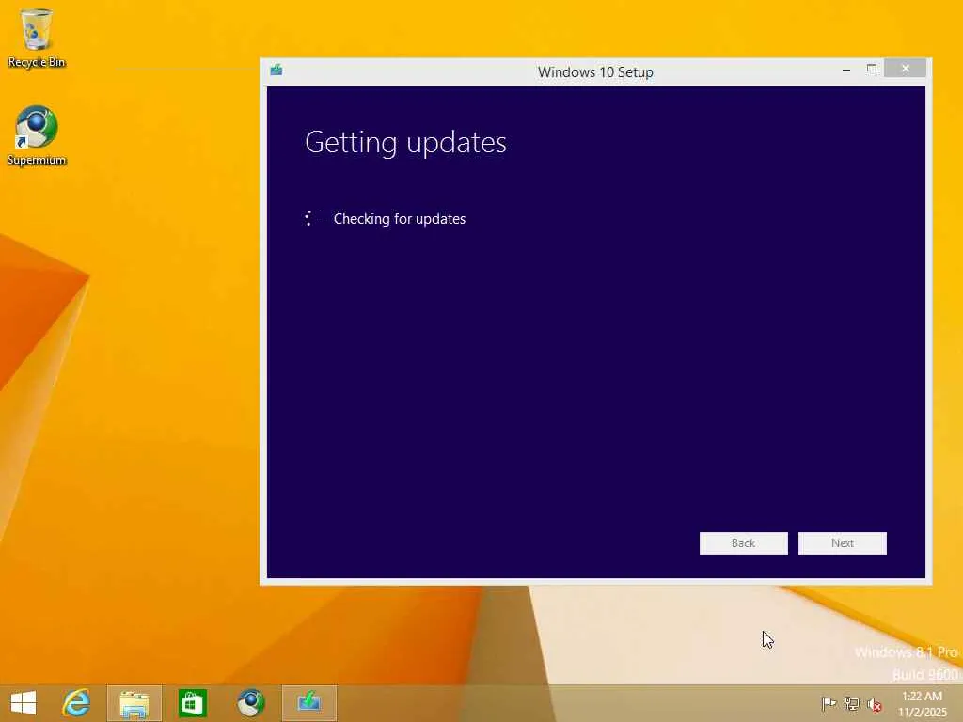Close the Windows 10 Setup window
Viewport: 963px width, 722px height.
906,68
